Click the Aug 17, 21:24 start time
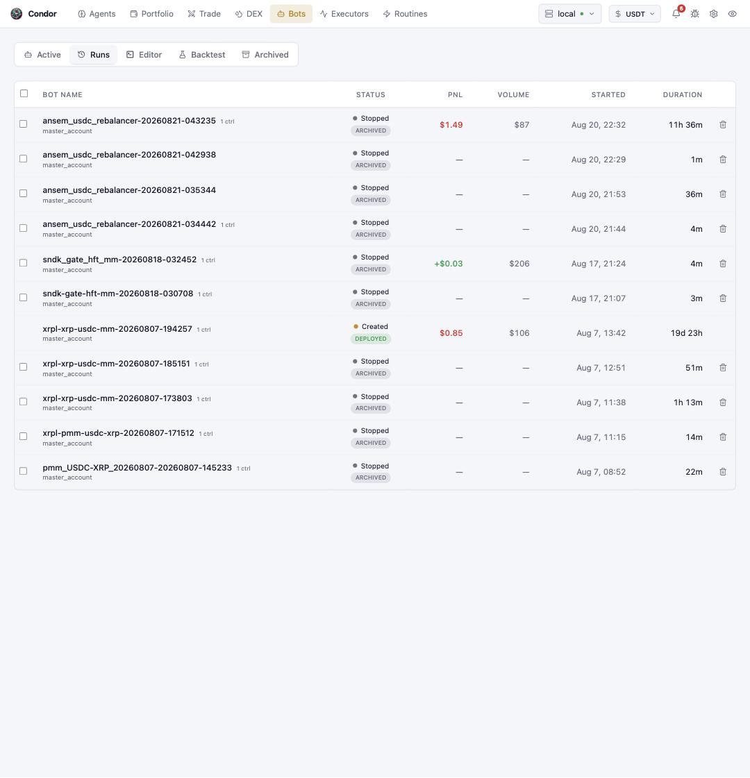This screenshot has width=750, height=778. pos(598,264)
